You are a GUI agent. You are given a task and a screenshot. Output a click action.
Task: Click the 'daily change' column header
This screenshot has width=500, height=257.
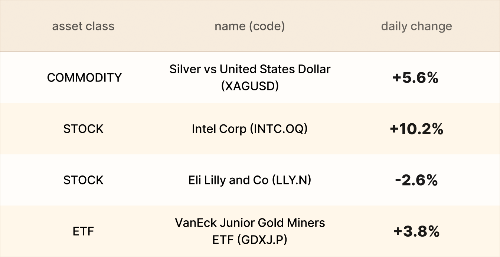click(x=416, y=26)
